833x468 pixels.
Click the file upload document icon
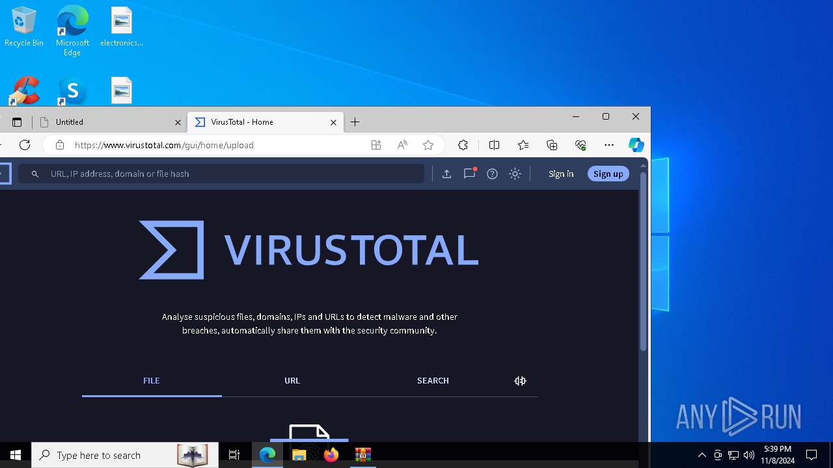click(309, 433)
